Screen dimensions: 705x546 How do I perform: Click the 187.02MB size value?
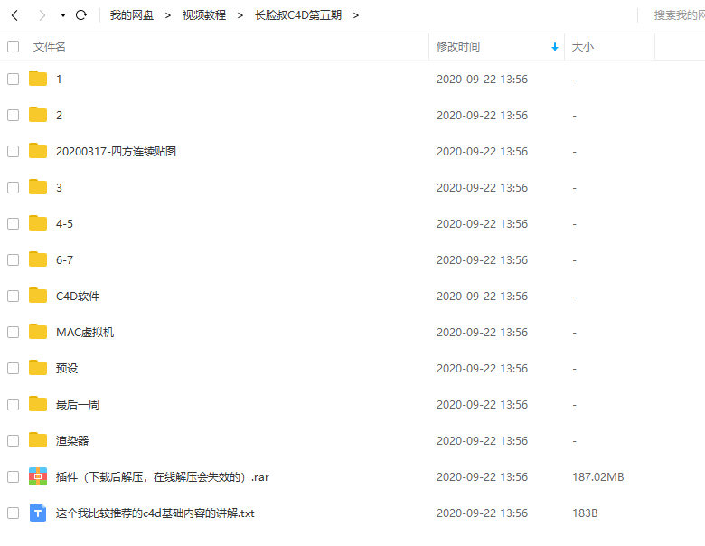pyautogui.click(x=598, y=477)
